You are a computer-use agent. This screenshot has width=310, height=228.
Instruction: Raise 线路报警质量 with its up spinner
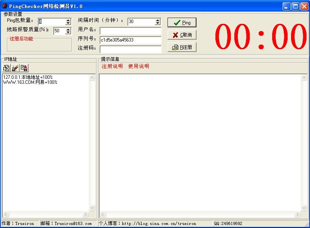pyautogui.click(x=68, y=29)
